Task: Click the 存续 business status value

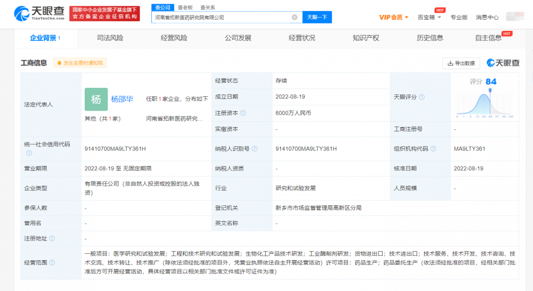Action: point(281,81)
